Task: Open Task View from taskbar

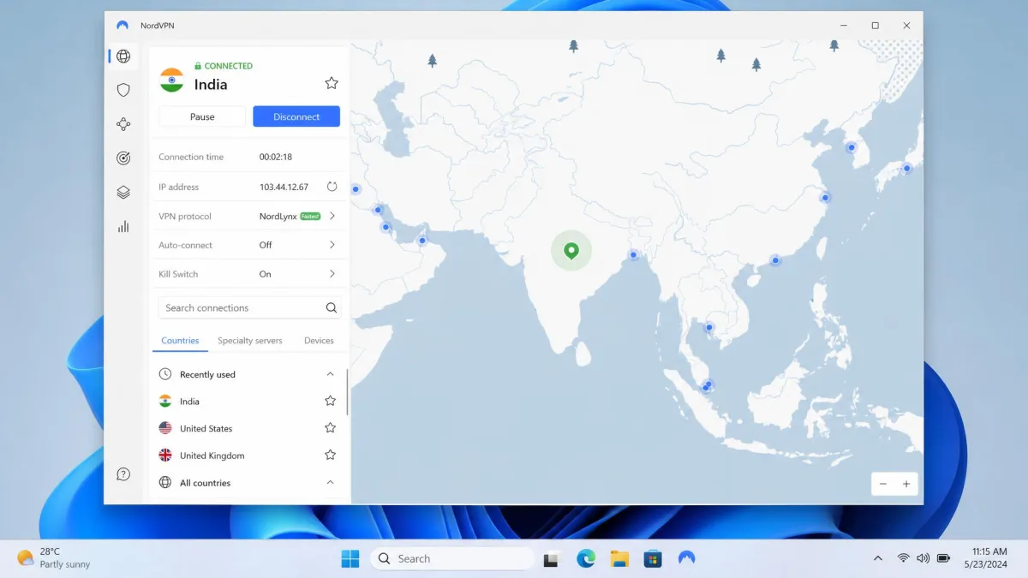Action: click(x=552, y=559)
